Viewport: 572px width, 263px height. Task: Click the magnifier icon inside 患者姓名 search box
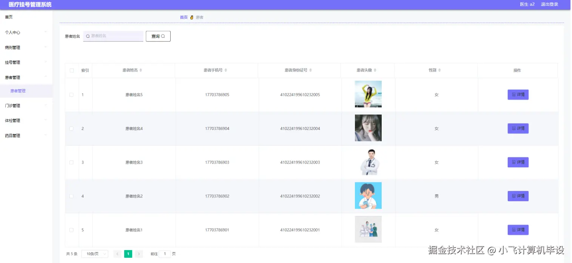[x=88, y=36]
